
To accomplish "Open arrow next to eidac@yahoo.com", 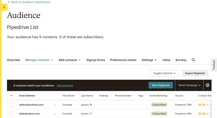I will click(x=55, y=114).
